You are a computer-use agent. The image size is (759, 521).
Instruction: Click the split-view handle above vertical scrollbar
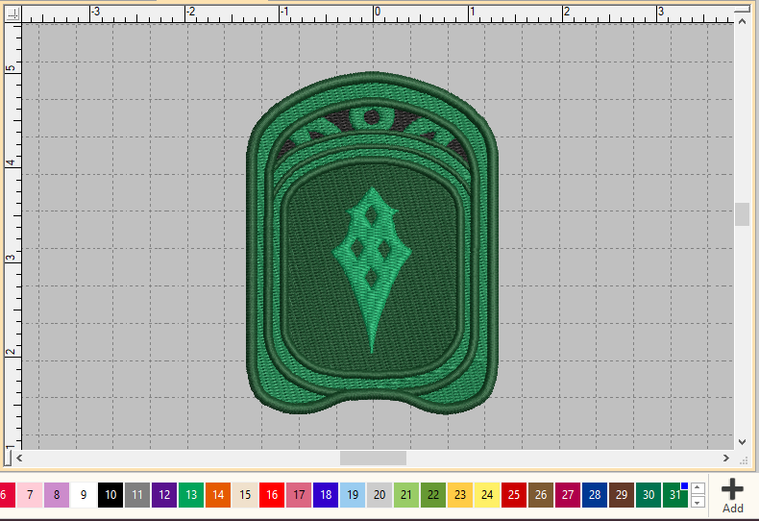742,10
